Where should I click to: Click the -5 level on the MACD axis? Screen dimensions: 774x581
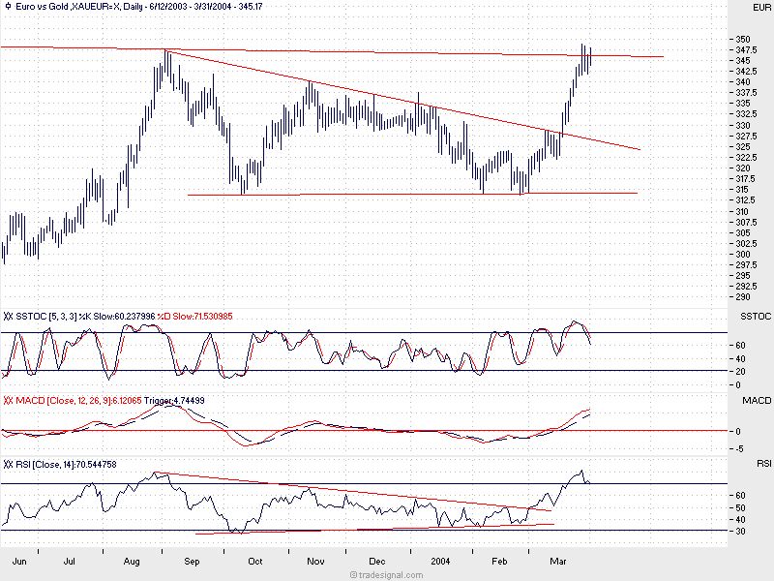(x=739, y=449)
